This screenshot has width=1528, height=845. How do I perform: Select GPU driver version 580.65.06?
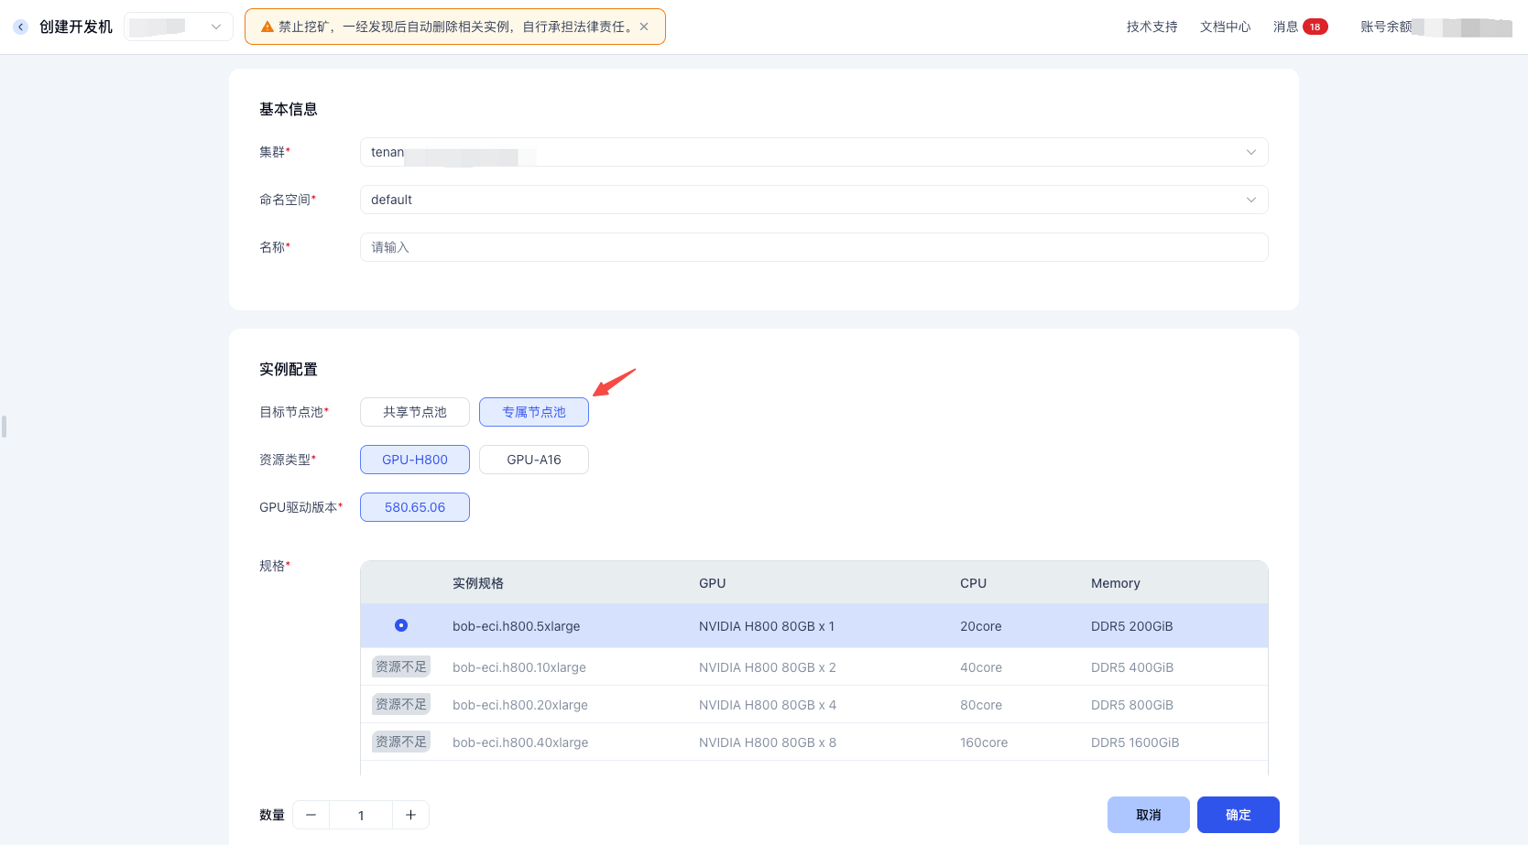click(x=415, y=507)
